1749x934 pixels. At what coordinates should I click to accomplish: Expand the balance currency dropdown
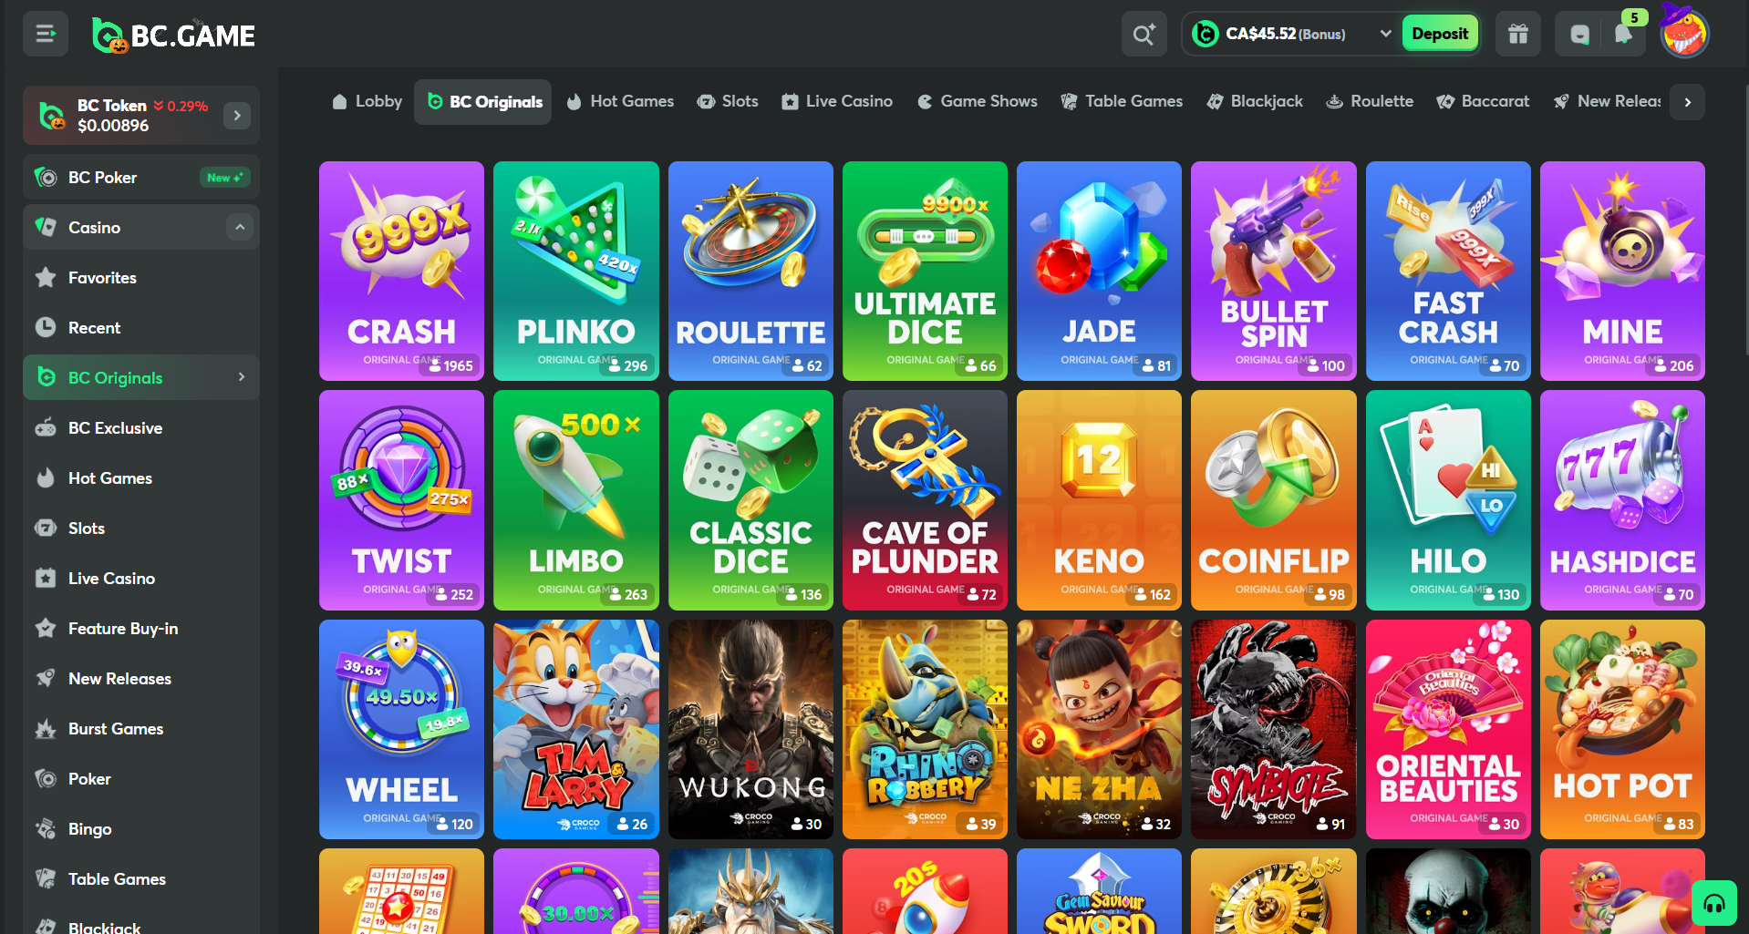[x=1385, y=34]
